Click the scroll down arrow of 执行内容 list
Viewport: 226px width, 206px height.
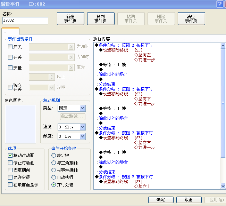[223, 186]
